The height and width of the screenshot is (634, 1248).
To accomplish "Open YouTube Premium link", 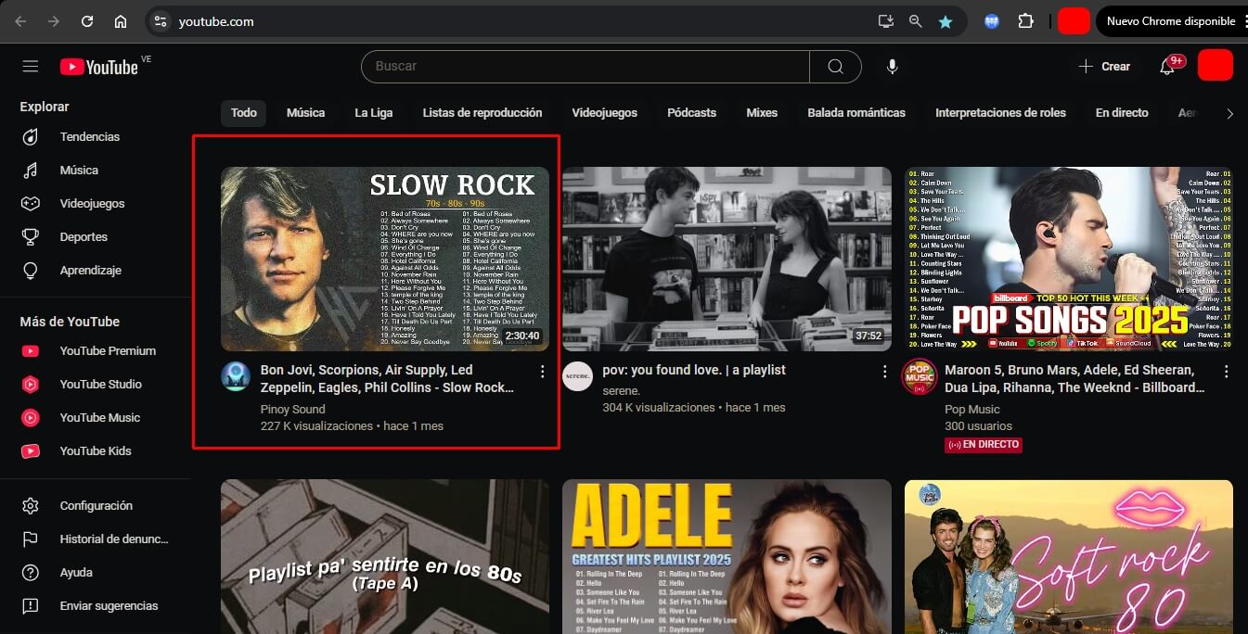I will 108,350.
